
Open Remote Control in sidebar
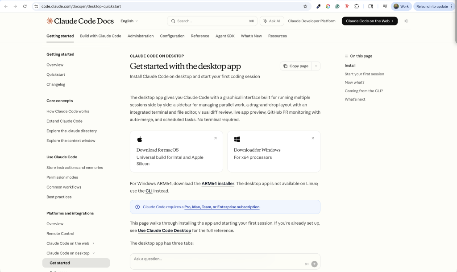coord(60,234)
